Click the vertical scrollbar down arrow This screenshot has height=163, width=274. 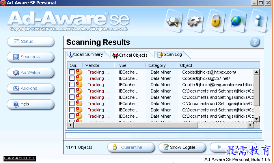[x=256, y=119]
